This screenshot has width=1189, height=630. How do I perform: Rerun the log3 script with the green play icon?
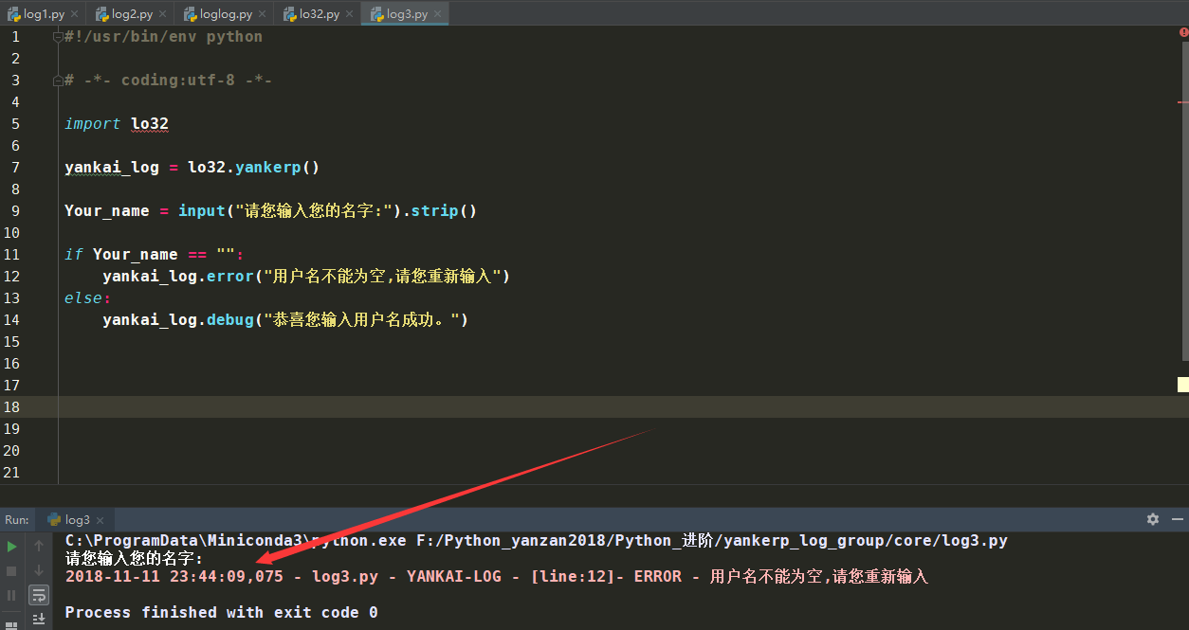tap(12, 547)
